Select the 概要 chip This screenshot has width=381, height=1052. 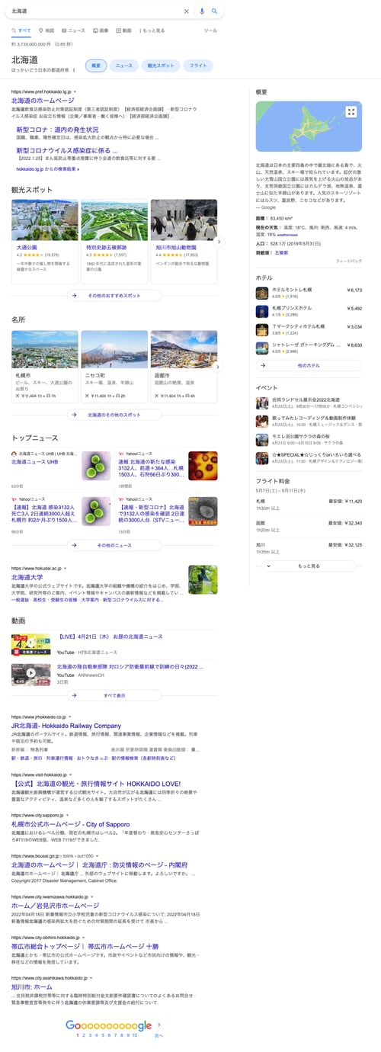pos(96,66)
